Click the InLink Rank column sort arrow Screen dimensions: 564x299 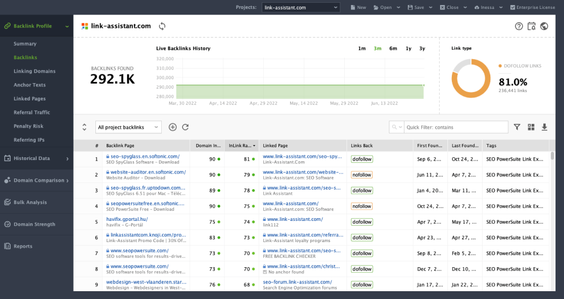coord(254,146)
